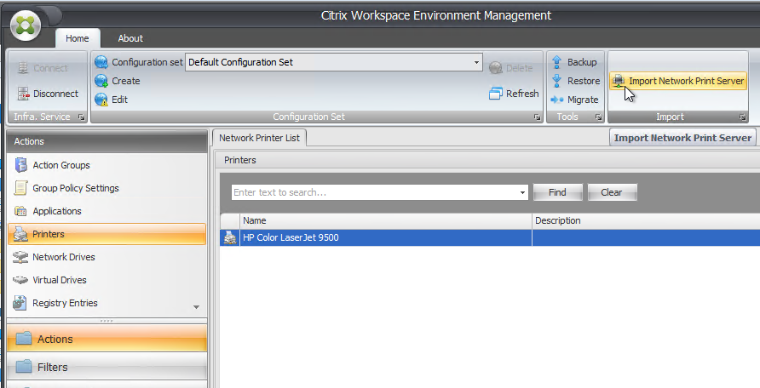Viewport: 760px width, 388px height.
Task: Open the Tools group dialog launcher
Action: [599, 117]
